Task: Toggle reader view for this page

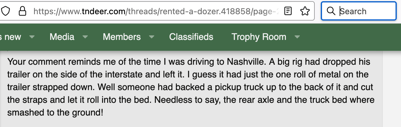Action: coord(288,11)
